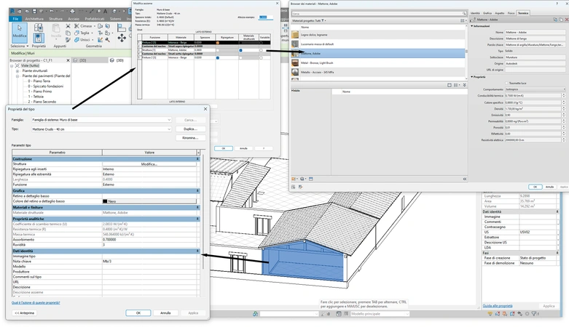
Task: Click the Print icon in quick access toolbar
Action: [72, 12]
